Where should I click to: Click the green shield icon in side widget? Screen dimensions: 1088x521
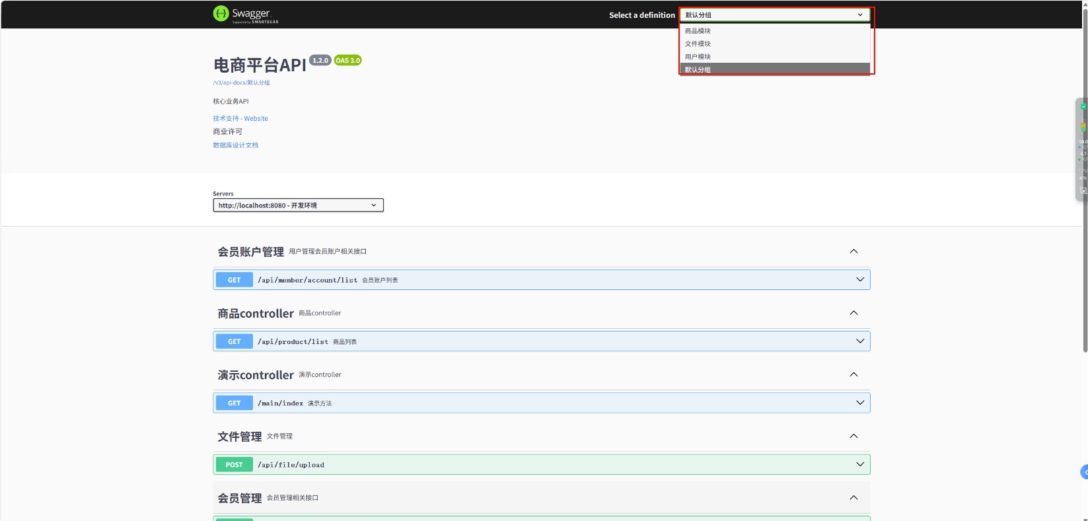[1083, 106]
